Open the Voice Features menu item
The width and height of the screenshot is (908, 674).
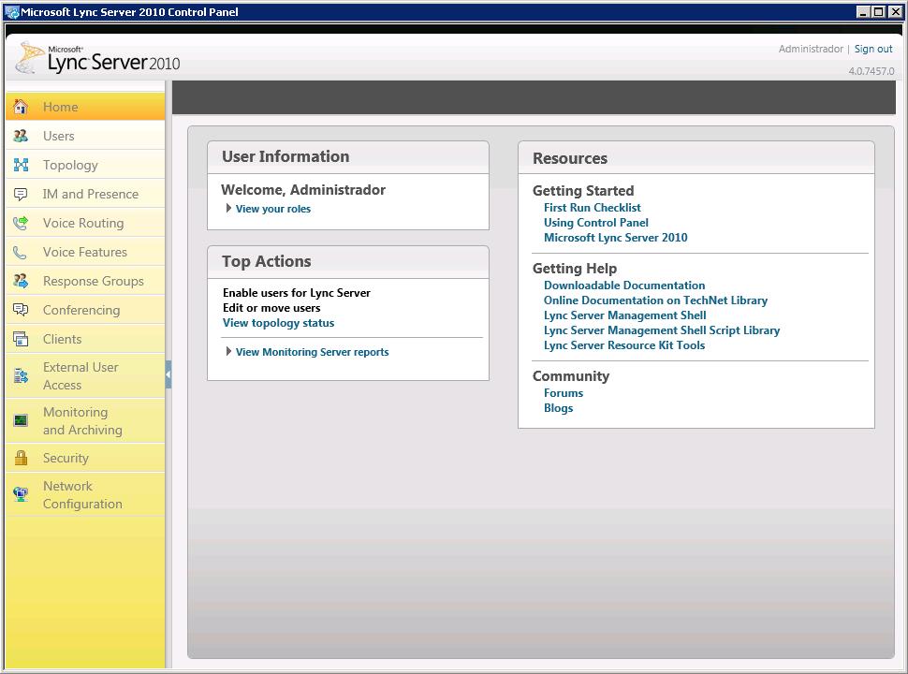[84, 252]
